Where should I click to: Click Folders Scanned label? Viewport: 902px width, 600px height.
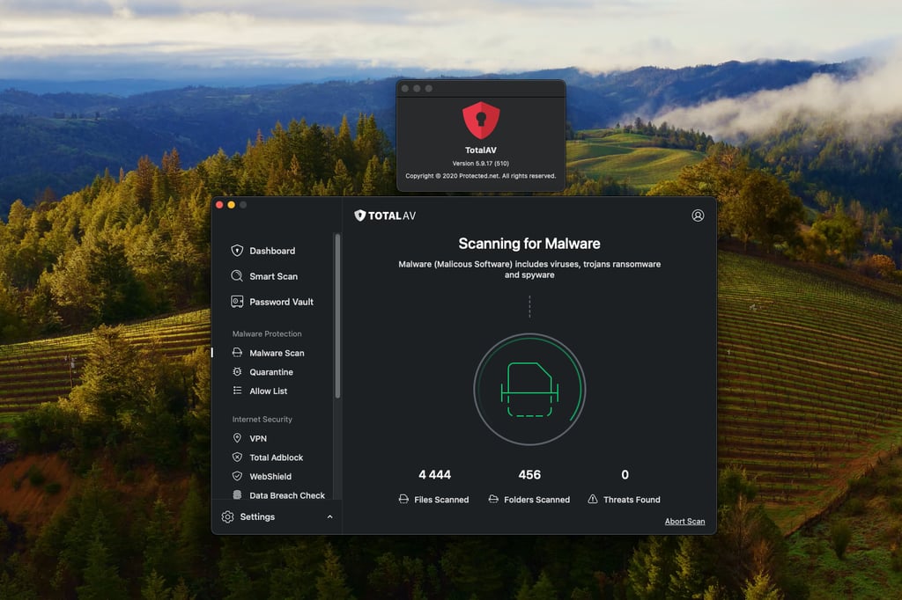tap(536, 500)
